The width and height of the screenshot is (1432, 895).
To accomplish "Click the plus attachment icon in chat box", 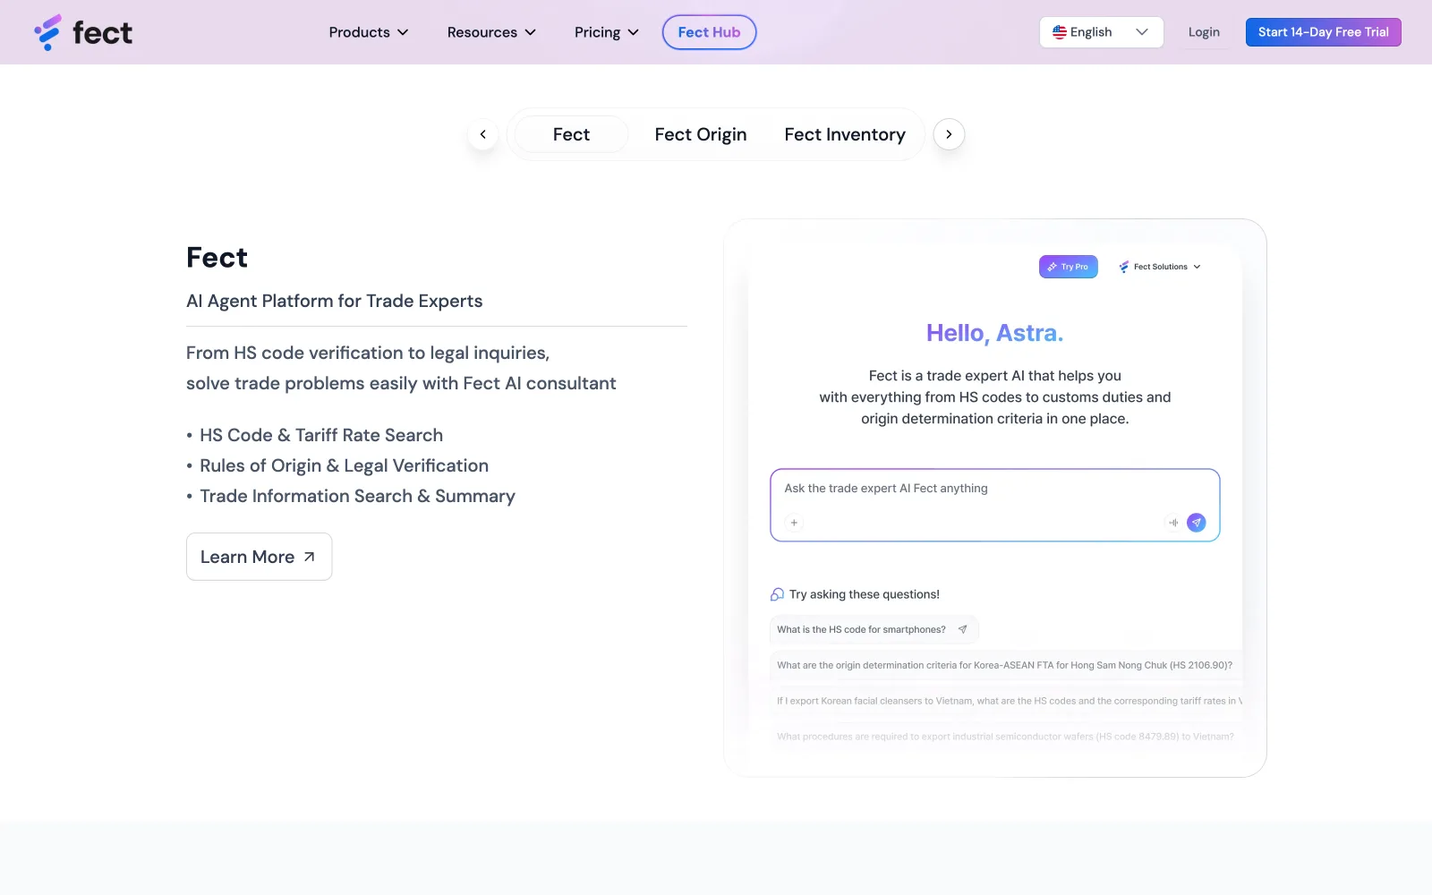I will pos(794,523).
